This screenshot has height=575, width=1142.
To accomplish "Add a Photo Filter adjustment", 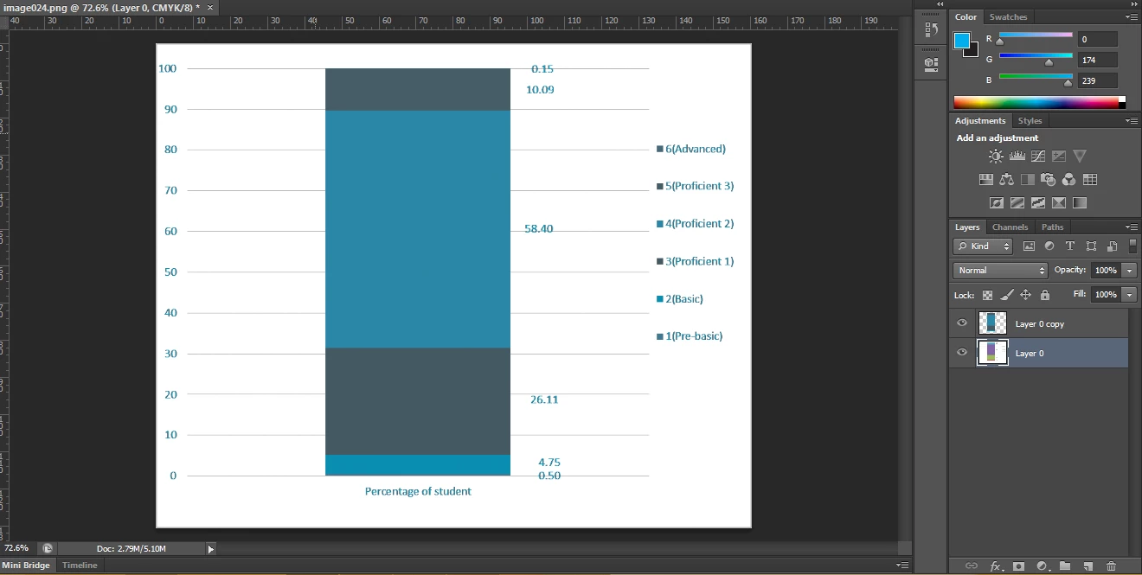I will [1048, 180].
